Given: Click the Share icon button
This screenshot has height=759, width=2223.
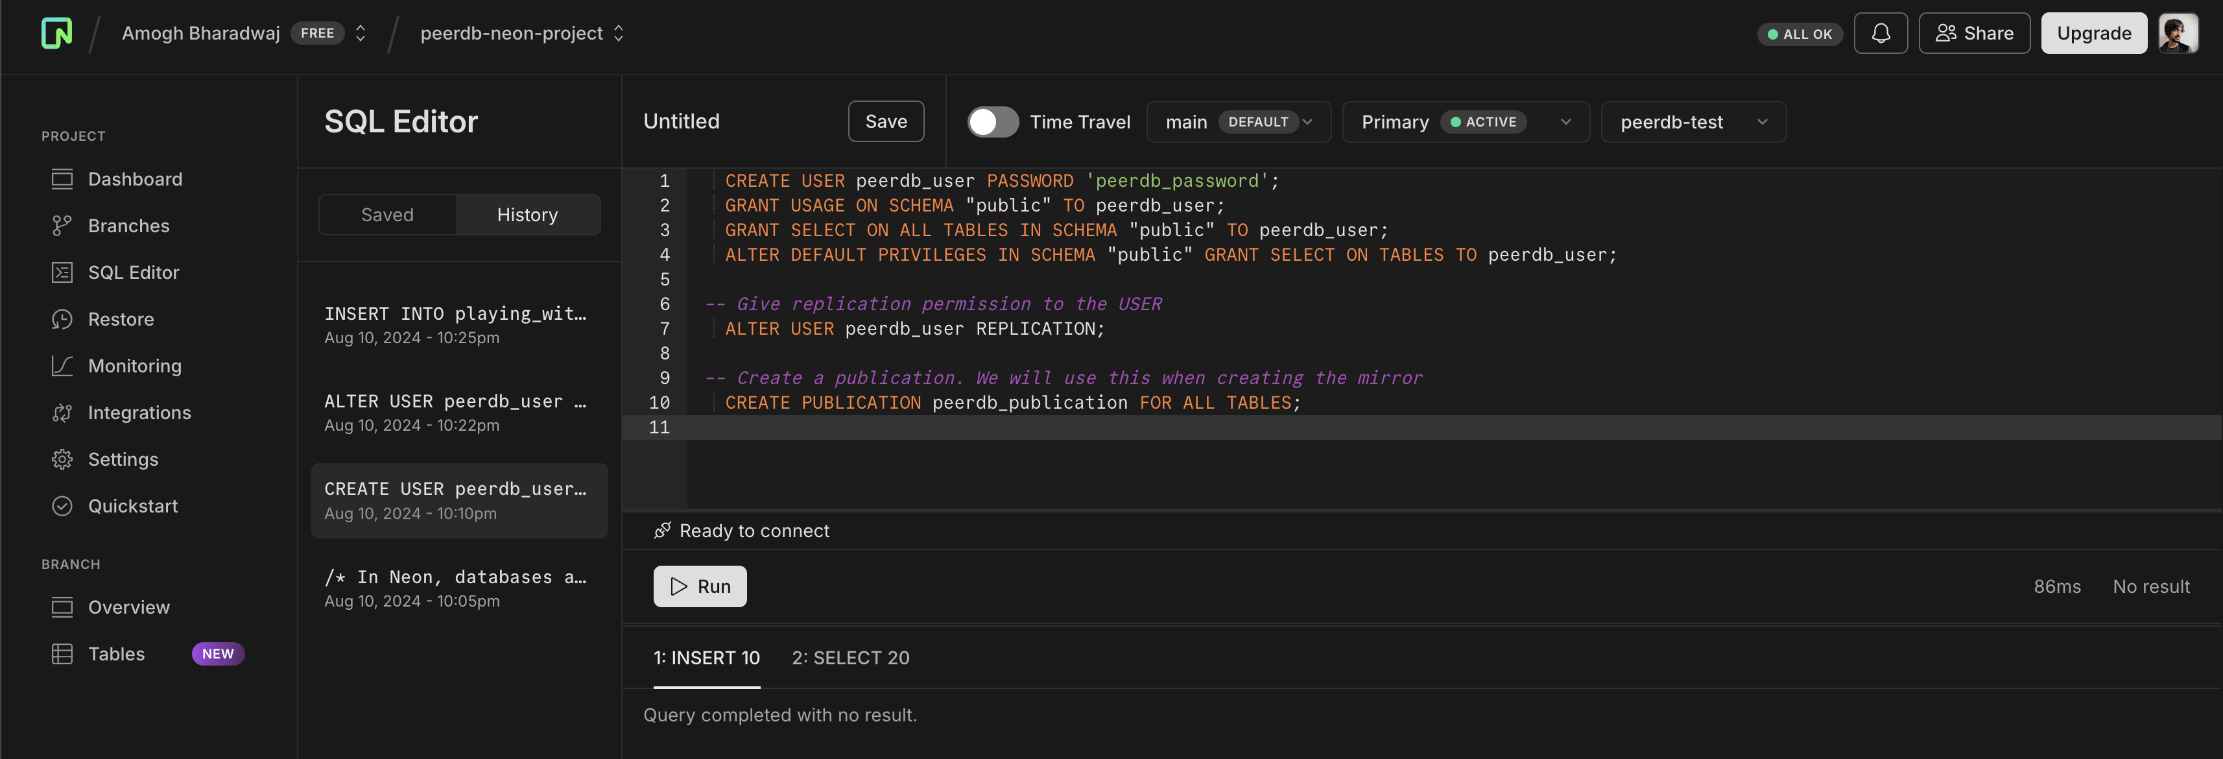Looking at the screenshot, I should coord(1972,32).
